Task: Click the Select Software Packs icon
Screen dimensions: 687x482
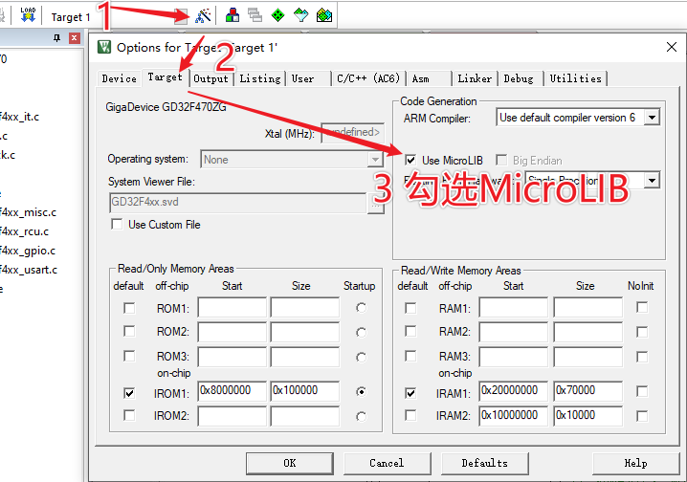Action: pos(301,15)
